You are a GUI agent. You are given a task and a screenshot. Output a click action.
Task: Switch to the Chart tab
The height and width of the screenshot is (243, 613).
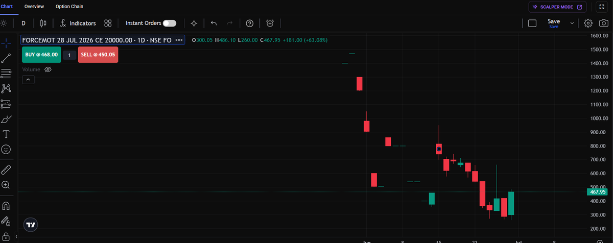[6, 7]
